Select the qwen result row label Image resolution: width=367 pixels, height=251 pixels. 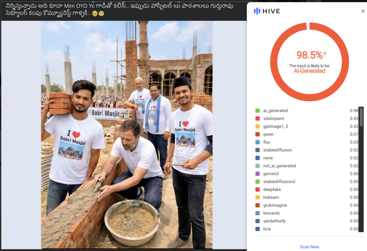click(268, 134)
